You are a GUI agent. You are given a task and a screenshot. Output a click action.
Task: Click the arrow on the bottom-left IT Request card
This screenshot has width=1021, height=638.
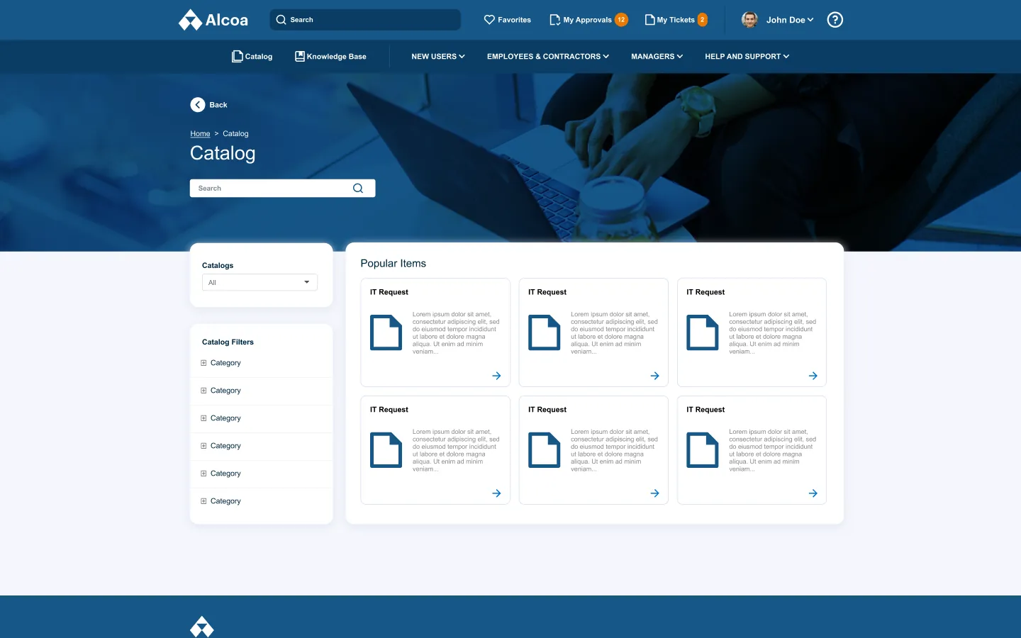[x=497, y=493]
